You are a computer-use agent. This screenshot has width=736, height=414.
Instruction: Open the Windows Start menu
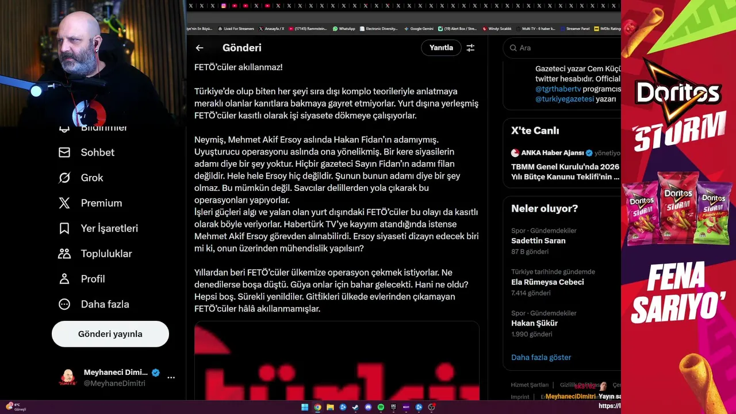click(305, 407)
